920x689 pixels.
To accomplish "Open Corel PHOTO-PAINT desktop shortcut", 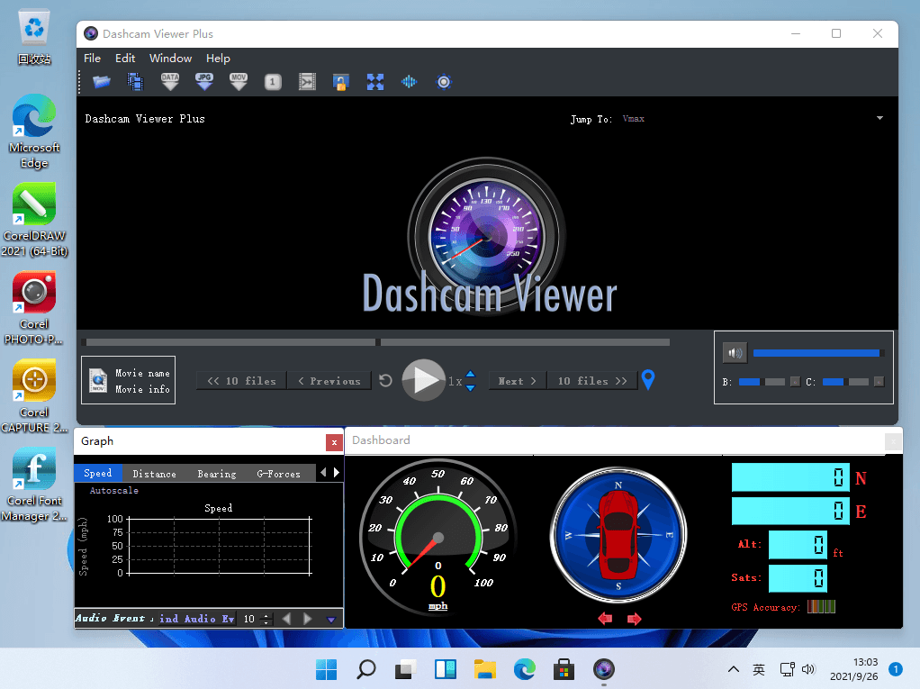I will [x=34, y=307].
